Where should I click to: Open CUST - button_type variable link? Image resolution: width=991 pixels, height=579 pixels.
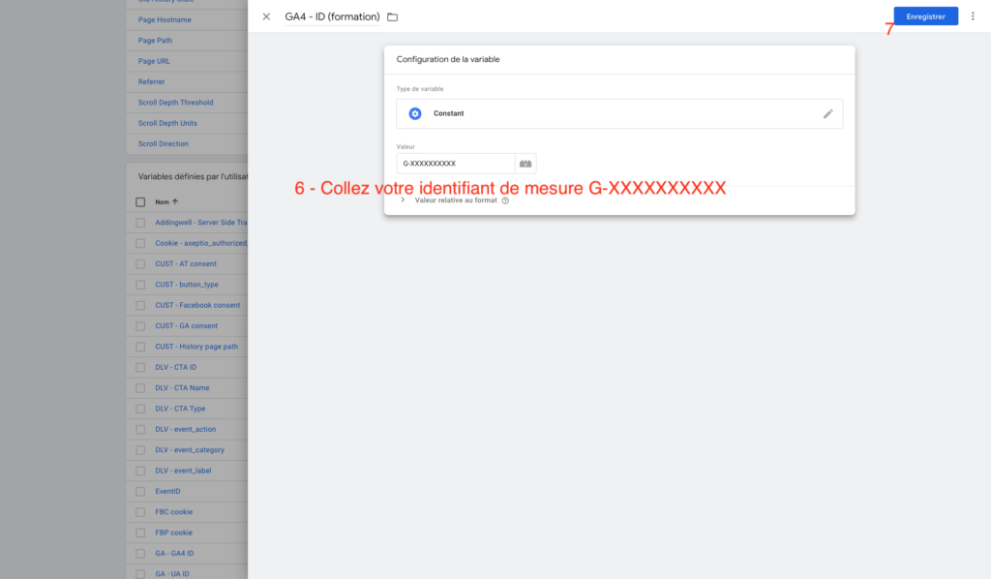tap(187, 285)
